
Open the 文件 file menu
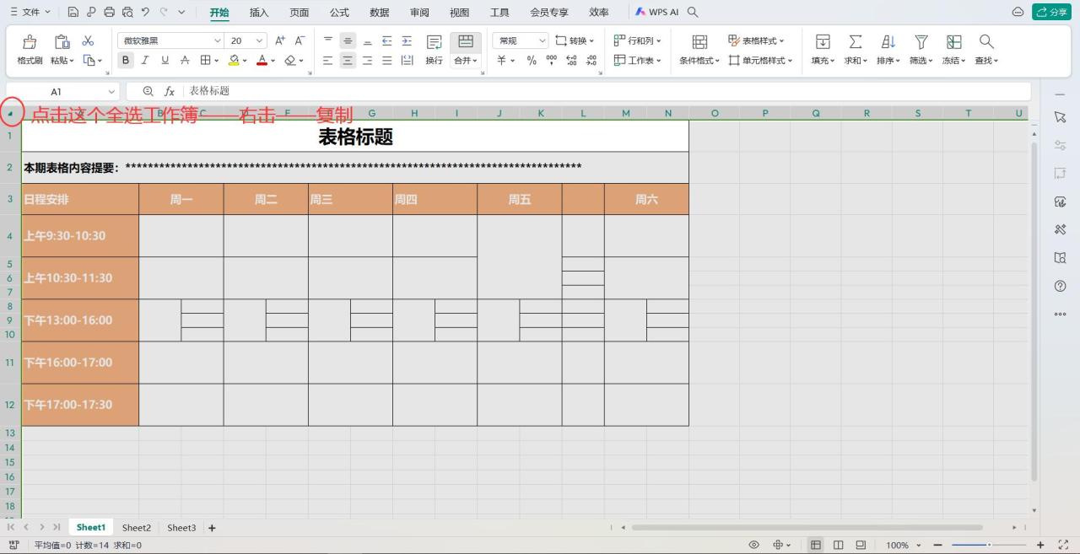[x=30, y=12]
